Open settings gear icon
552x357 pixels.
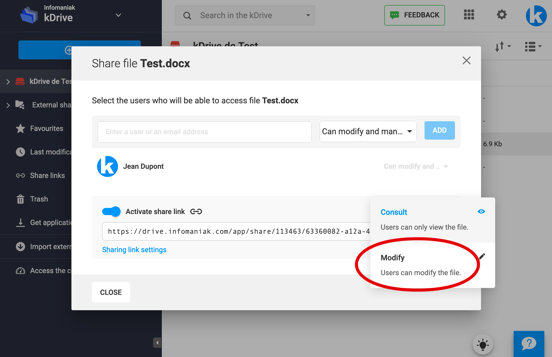click(502, 15)
